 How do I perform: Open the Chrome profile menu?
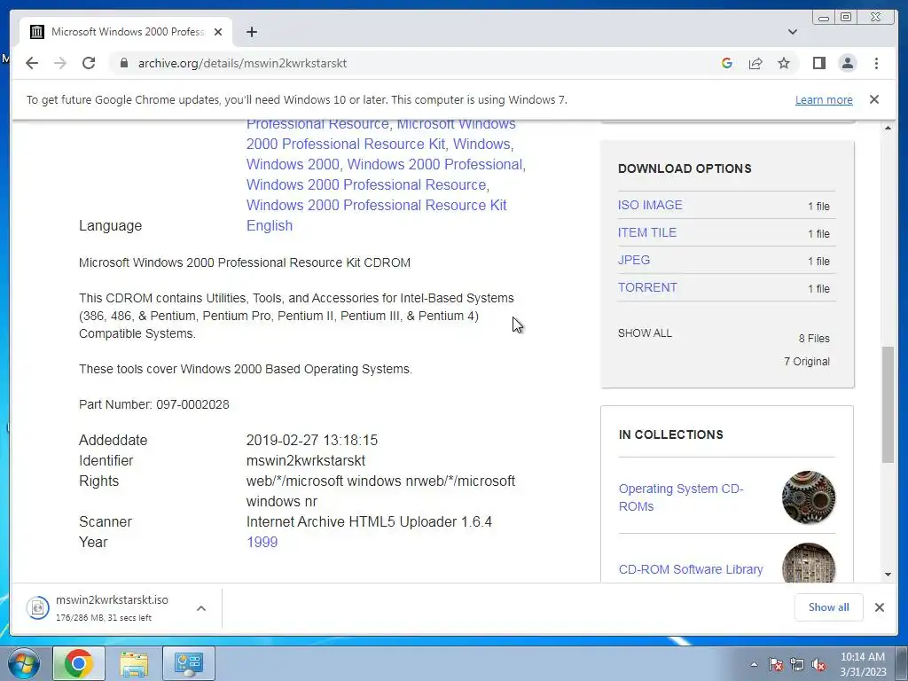(847, 63)
